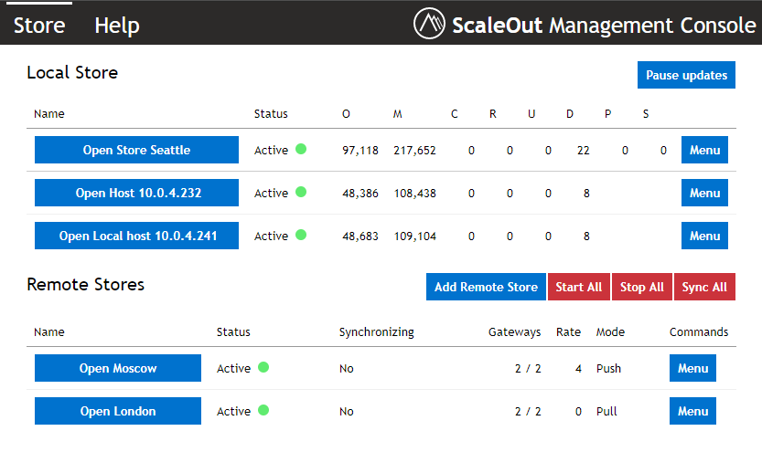Click the value 109,104

[x=414, y=237]
